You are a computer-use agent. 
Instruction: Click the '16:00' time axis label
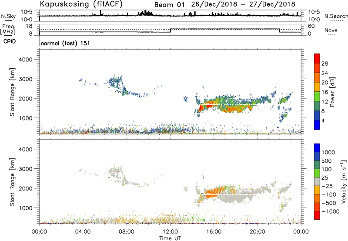(214, 232)
